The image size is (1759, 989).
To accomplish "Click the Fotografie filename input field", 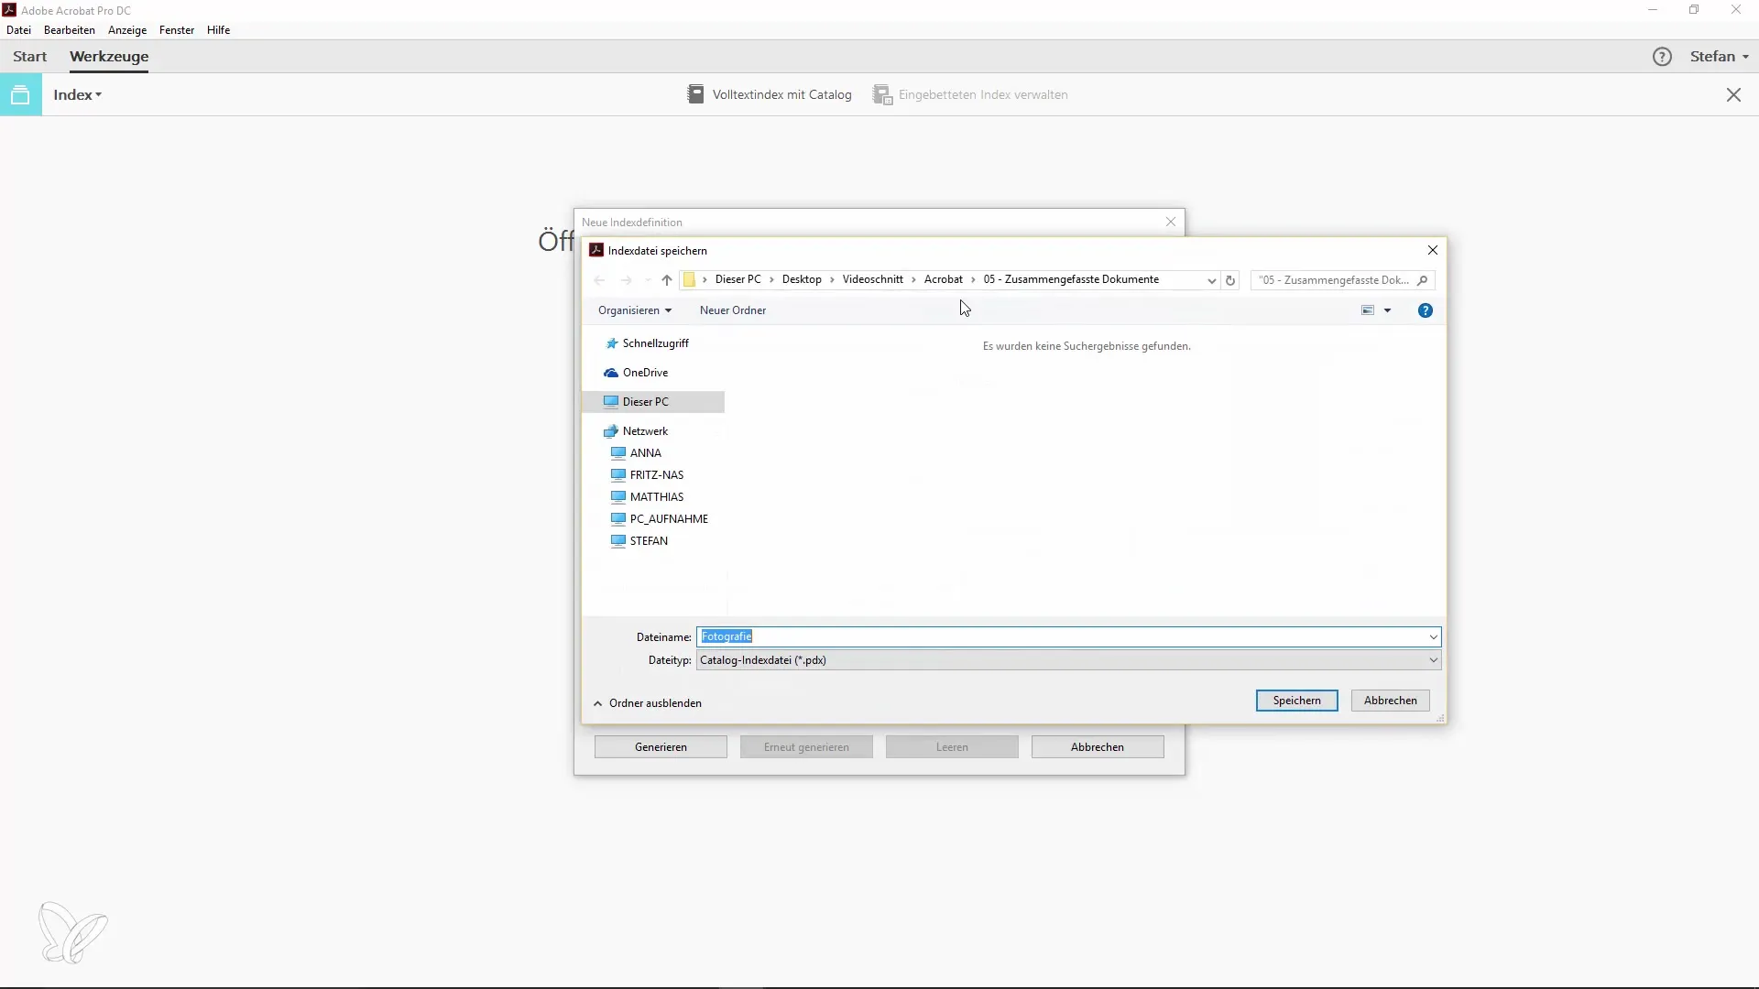I will tap(1068, 636).
